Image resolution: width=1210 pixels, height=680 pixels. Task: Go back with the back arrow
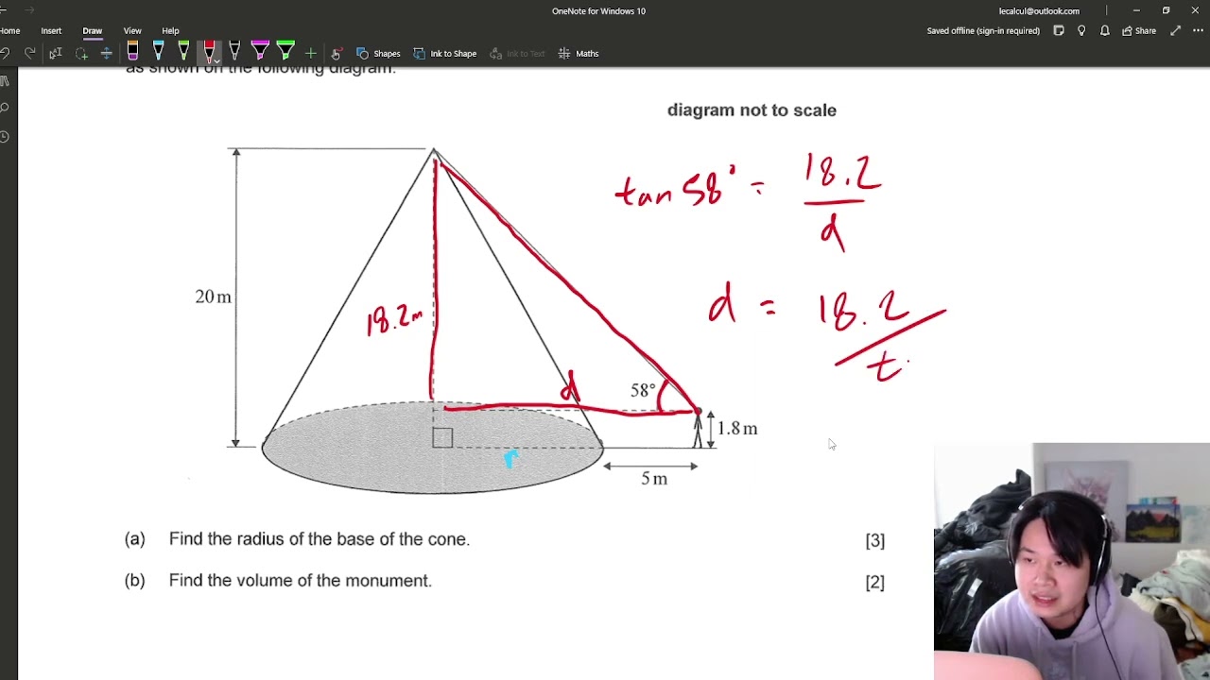(x=4, y=10)
